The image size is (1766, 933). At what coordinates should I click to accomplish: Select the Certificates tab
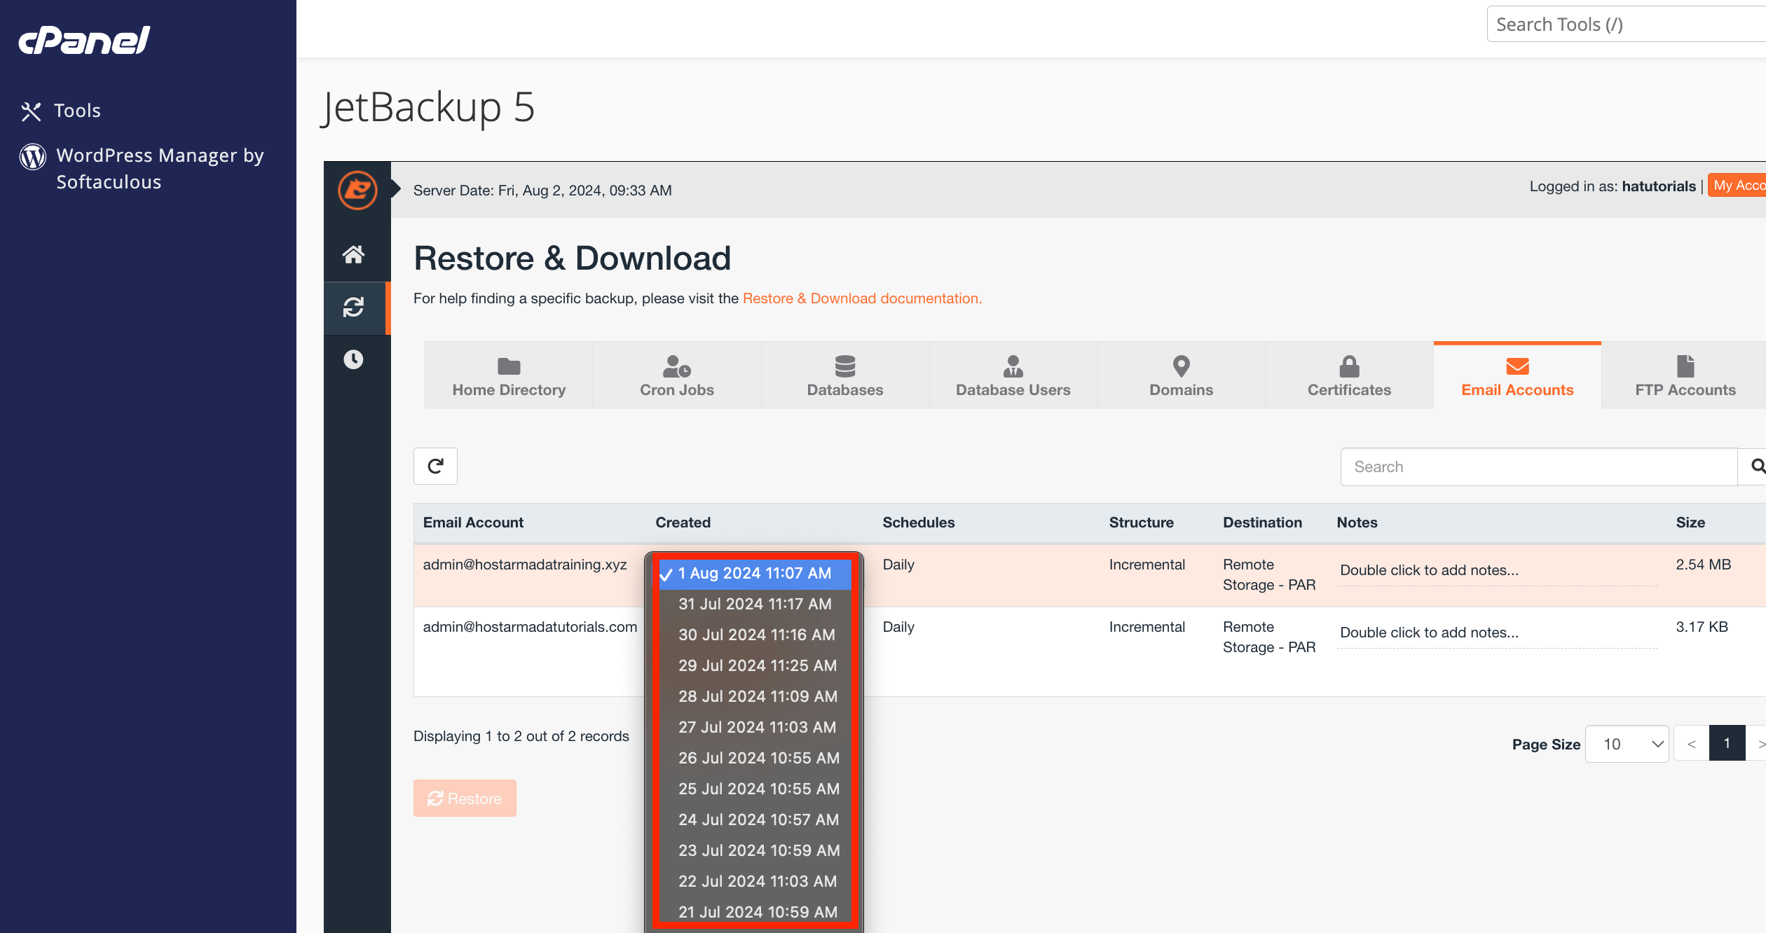coord(1350,375)
